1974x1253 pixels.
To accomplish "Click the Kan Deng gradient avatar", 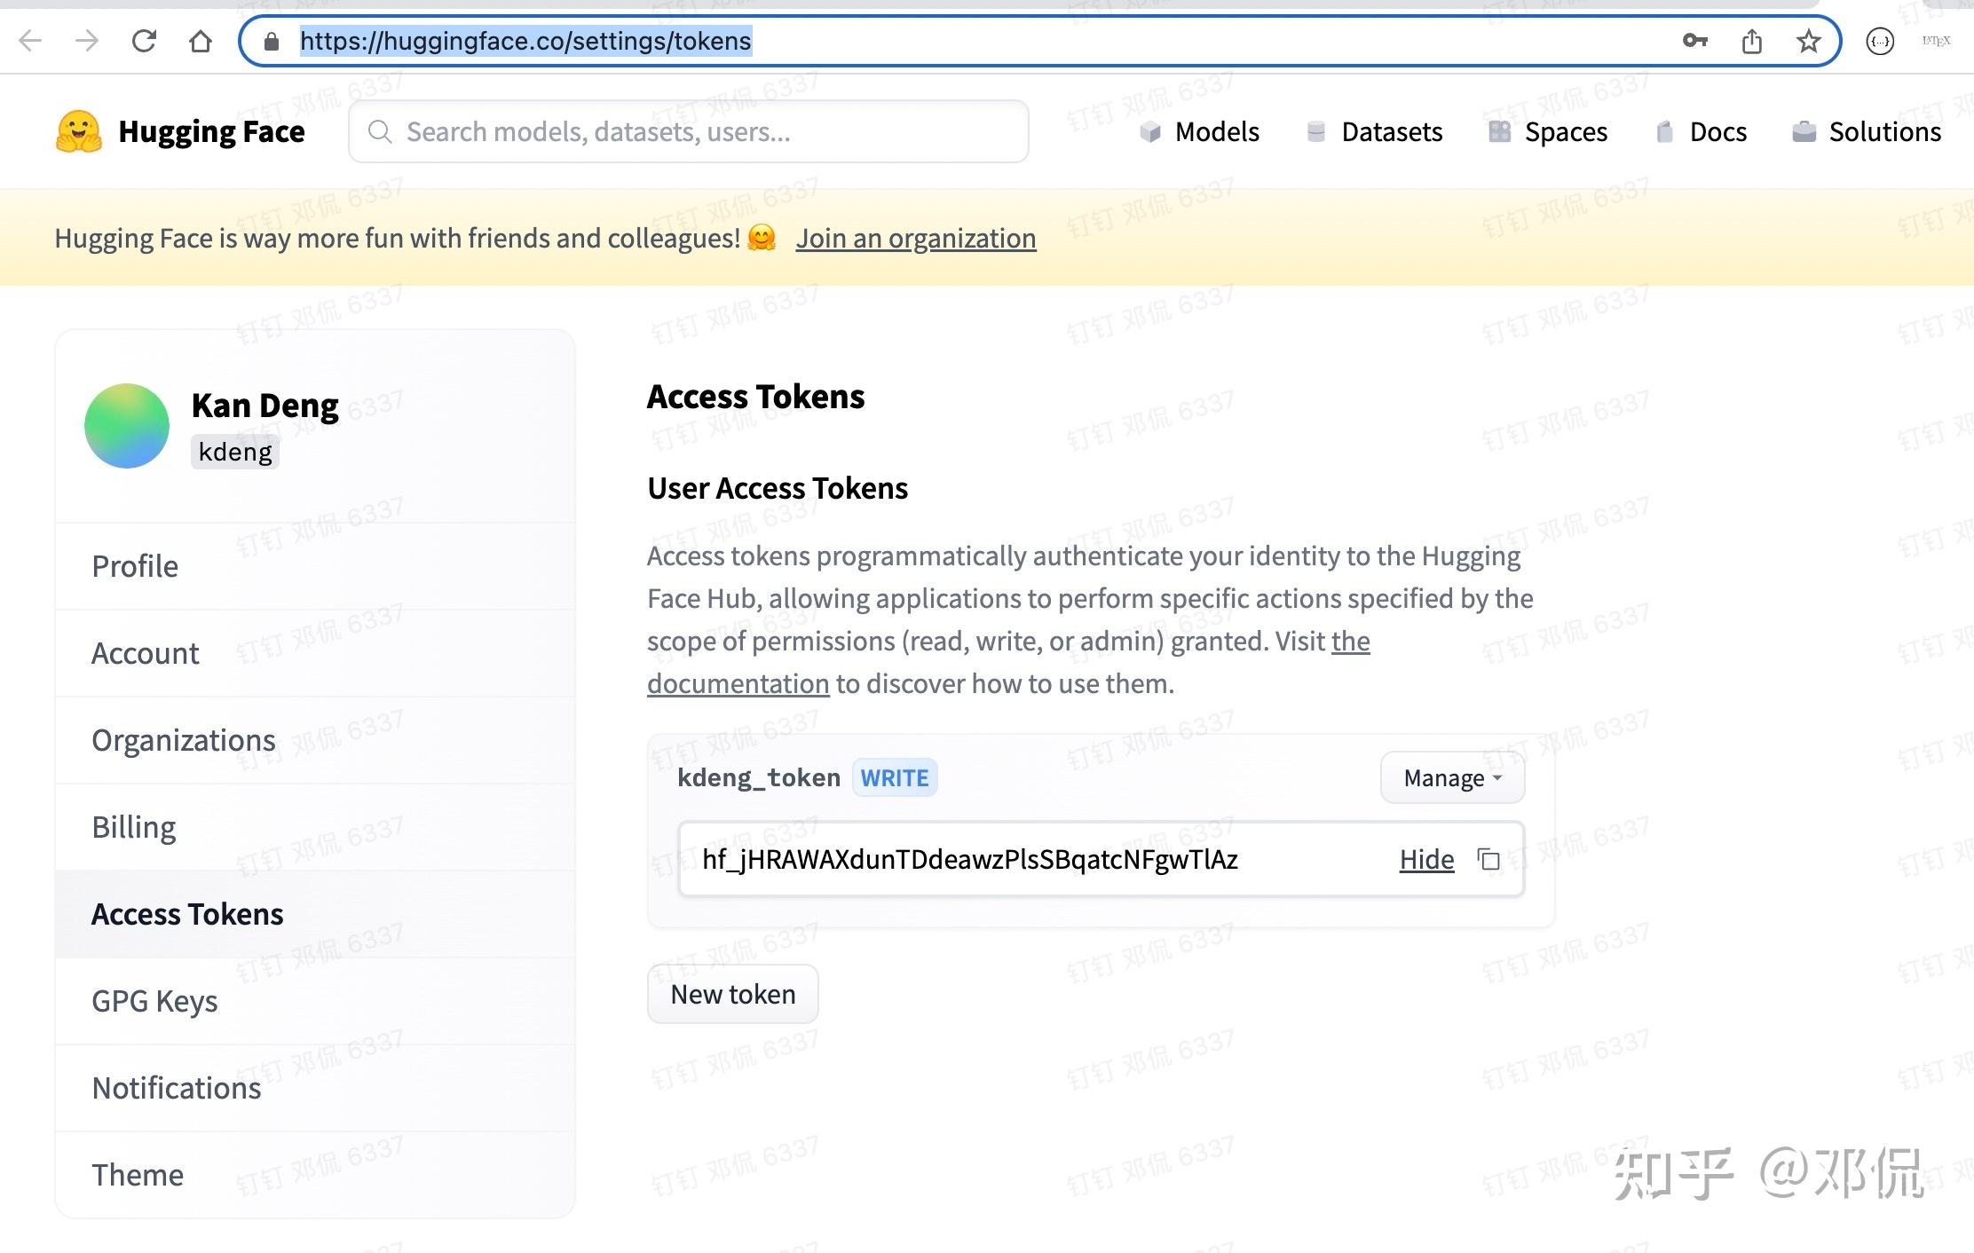I will [127, 426].
